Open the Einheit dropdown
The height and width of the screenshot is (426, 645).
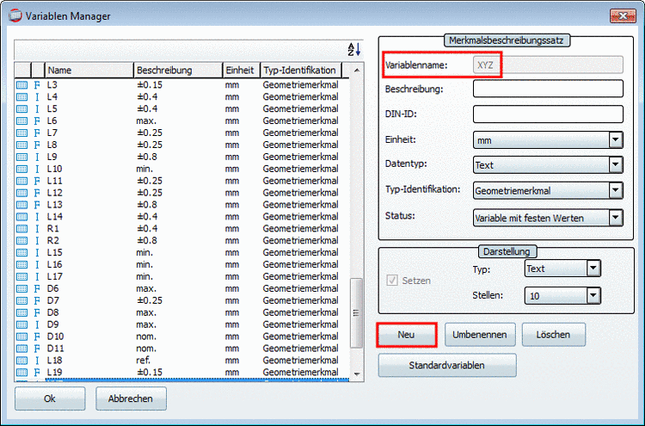616,140
